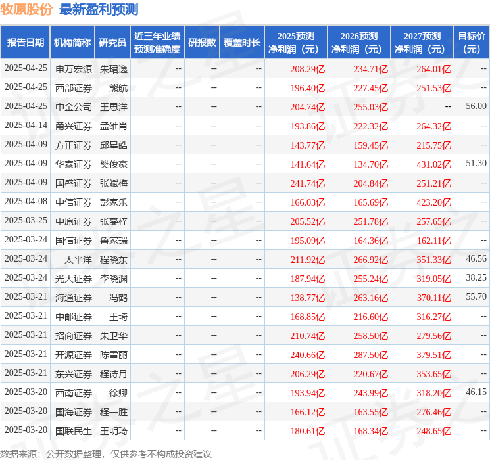Click the 431.02亿 forecast value
Screen dimensions: 490x460
tap(433, 164)
